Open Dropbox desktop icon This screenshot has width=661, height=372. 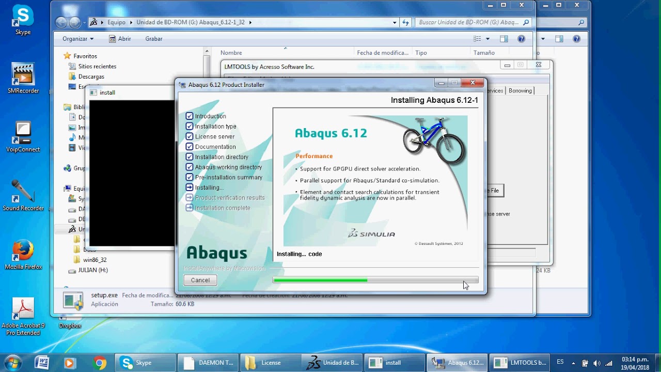coord(70,322)
